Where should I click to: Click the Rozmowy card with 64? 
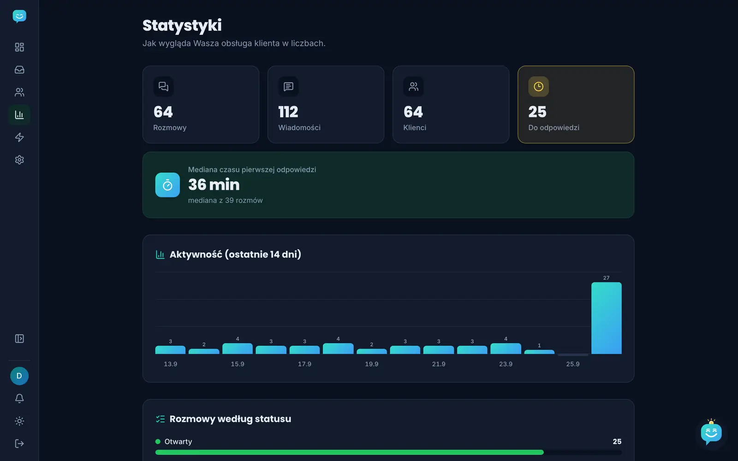pos(201,105)
